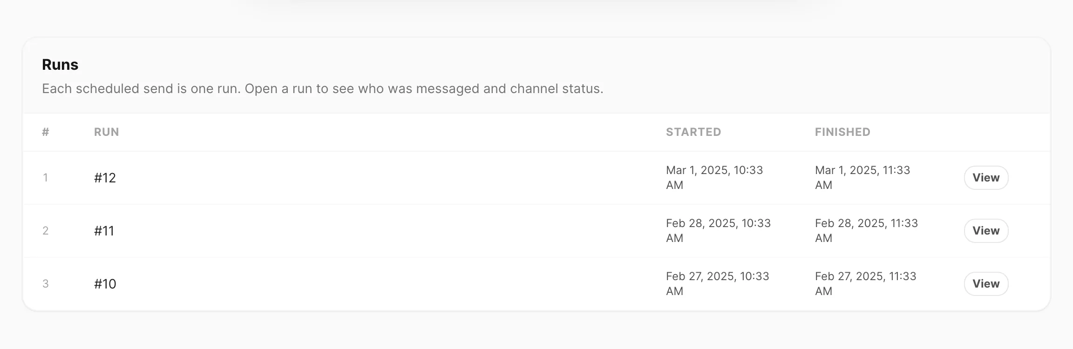Select the run #12 label
Viewport: 1073px width, 349px height.
(x=105, y=178)
